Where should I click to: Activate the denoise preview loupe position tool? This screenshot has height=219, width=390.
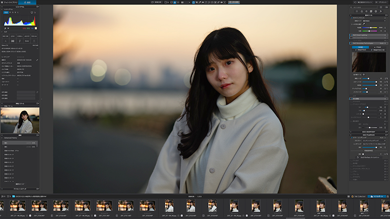(364, 74)
